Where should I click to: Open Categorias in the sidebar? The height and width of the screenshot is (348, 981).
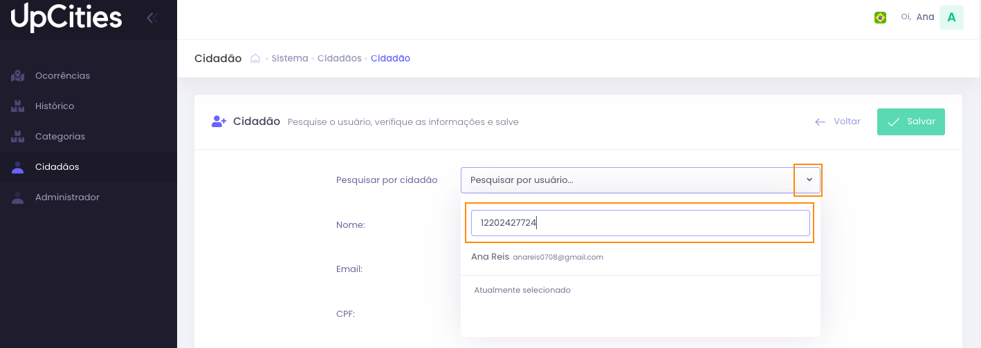coord(89,137)
